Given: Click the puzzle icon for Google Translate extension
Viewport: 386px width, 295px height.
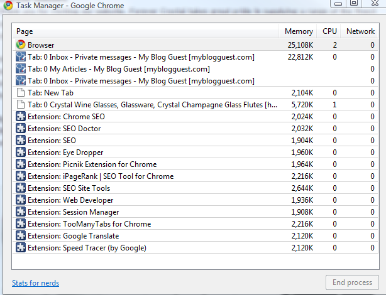Looking at the screenshot, I should coord(21,235).
